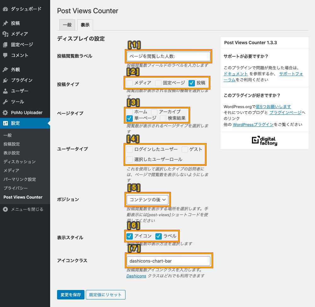Click the gear icon beside PoMo Uploader
This screenshot has width=315, height=307.
pyautogui.click(x=5, y=113)
